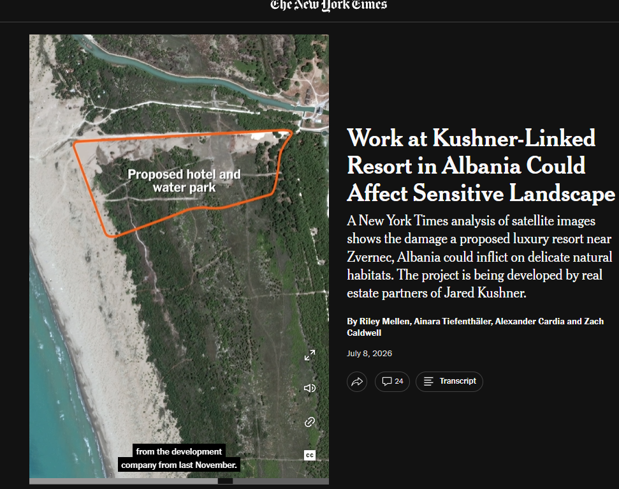Copy the video link via chain icon
This screenshot has height=489, width=619.
click(310, 422)
